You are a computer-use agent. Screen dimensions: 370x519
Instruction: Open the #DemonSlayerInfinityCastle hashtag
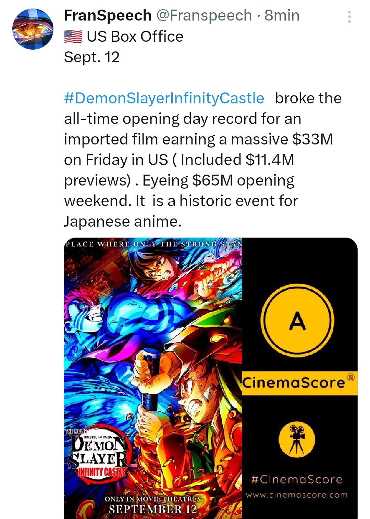[164, 98]
